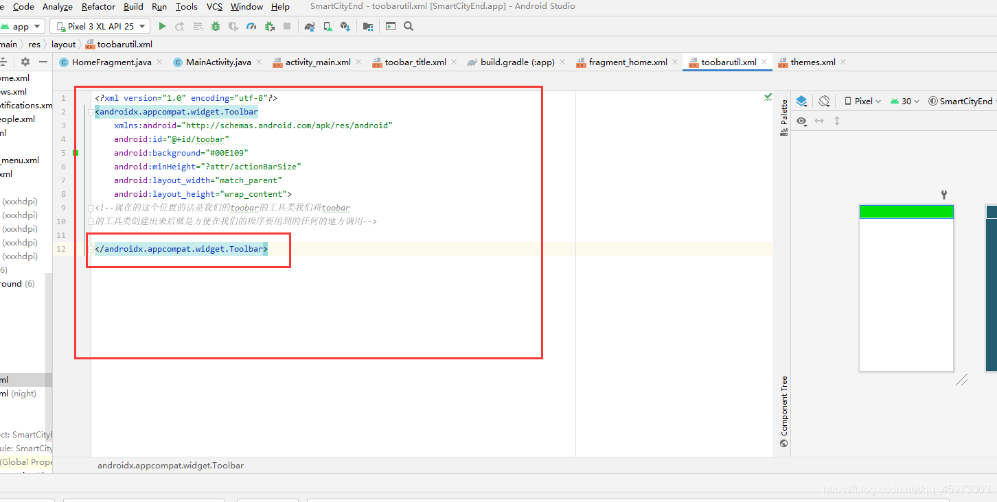Image resolution: width=997 pixels, height=502 pixels.
Task: Open the AVD Manager device icon
Action: click(328, 26)
